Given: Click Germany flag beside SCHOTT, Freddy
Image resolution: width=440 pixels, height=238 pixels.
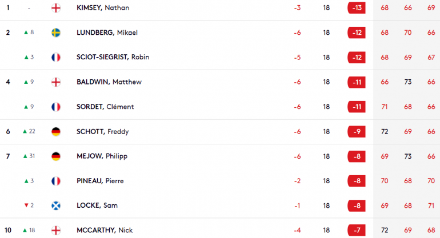Looking at the screenshot, I should [56, 131].
